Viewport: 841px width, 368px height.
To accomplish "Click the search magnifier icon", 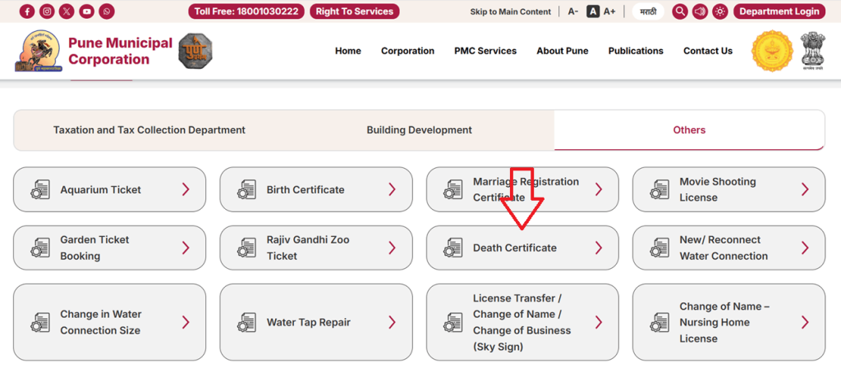I will click(680, 11).
